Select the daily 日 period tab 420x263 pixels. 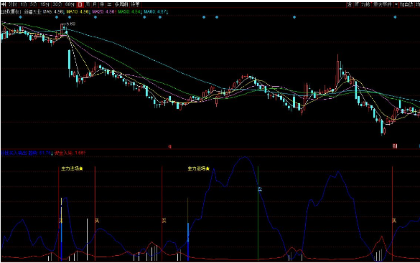click(80, 4)
